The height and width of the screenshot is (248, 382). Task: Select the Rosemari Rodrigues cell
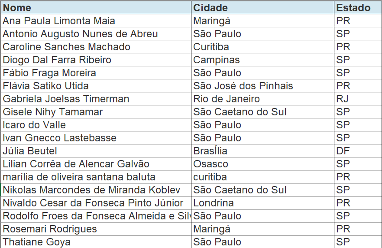pyautogui.click(x=50, y=229)
